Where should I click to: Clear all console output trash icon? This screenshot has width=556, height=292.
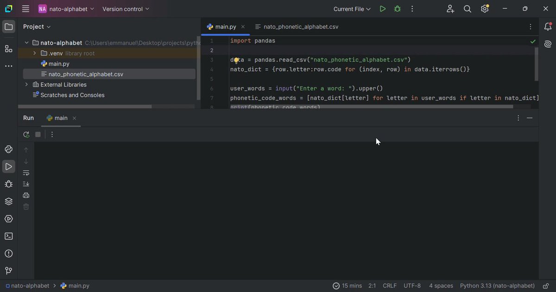[x=26, y=206]
